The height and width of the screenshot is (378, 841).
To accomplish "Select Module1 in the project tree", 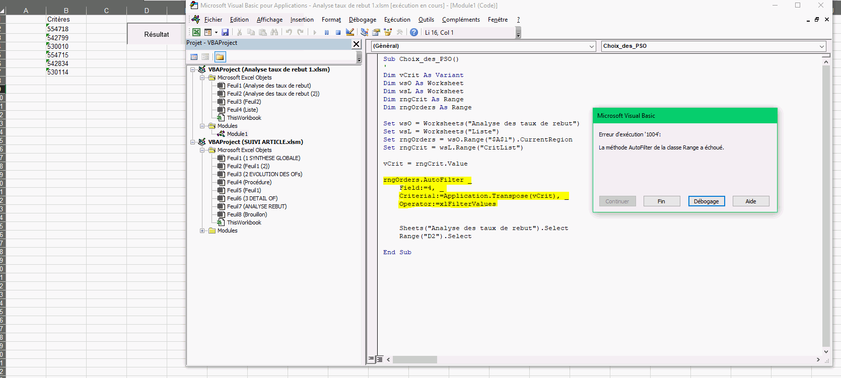I will (237, 134).
